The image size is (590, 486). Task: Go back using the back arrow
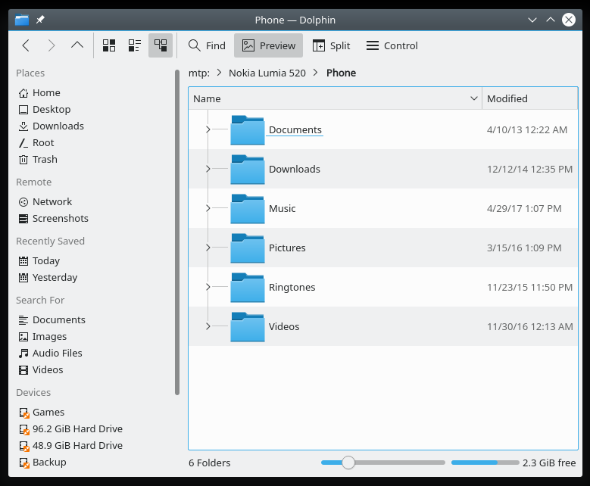[26, 45]
